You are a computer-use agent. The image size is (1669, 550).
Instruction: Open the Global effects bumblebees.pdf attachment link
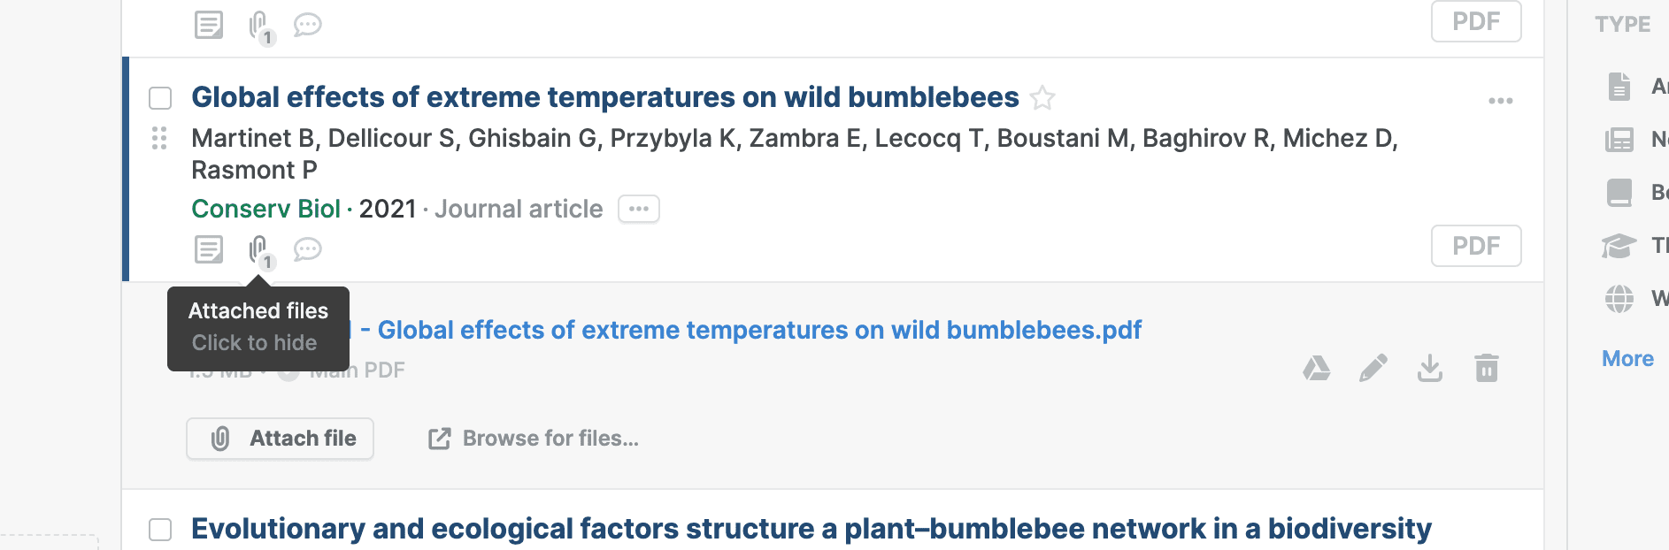point(759,330)
